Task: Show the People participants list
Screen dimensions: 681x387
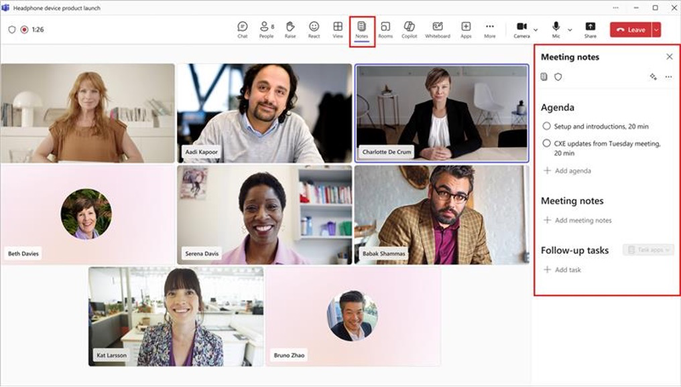Action: [266, 29]
